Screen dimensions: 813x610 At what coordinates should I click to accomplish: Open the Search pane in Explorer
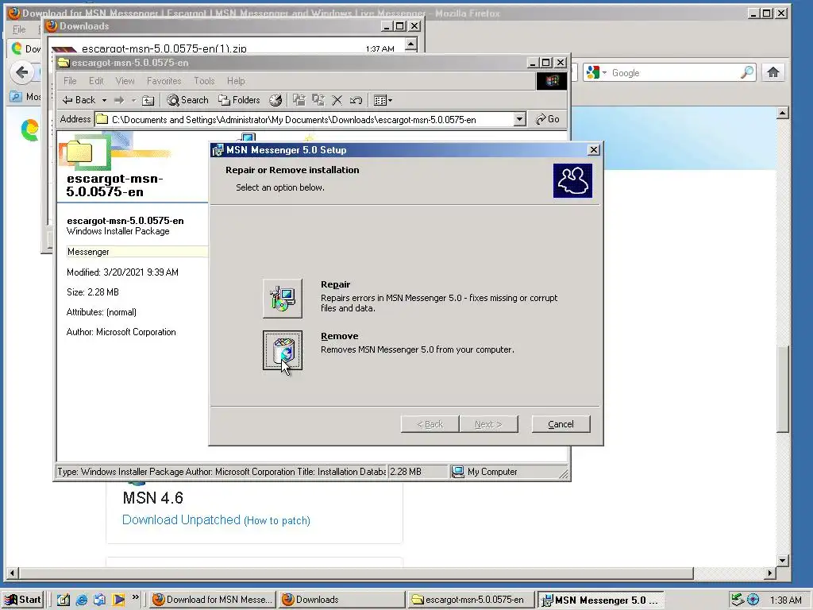pos(187,100)
